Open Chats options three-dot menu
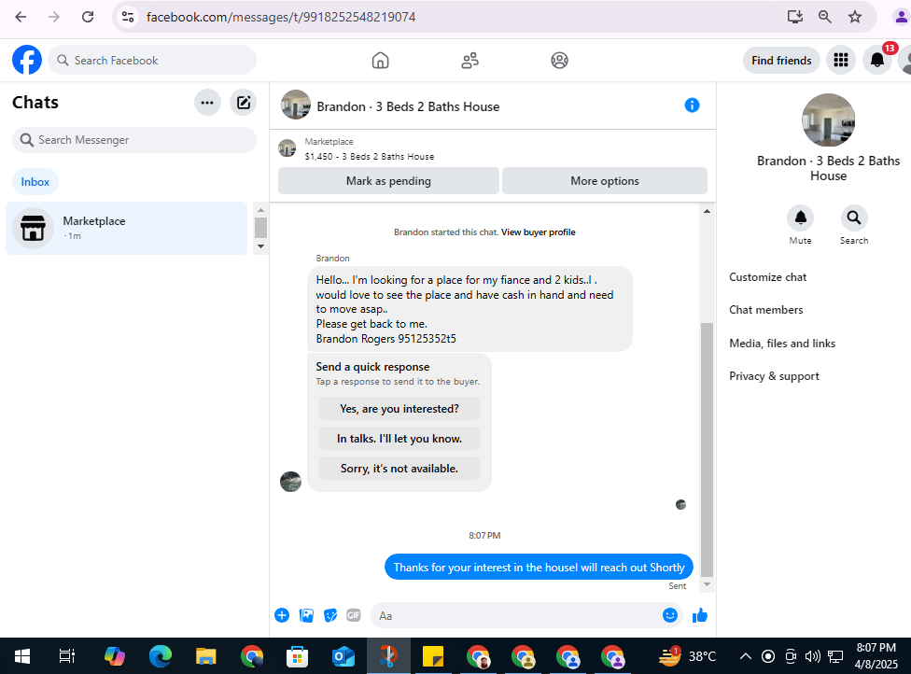This screenshot has height=674, width=911. click(207, 103)
